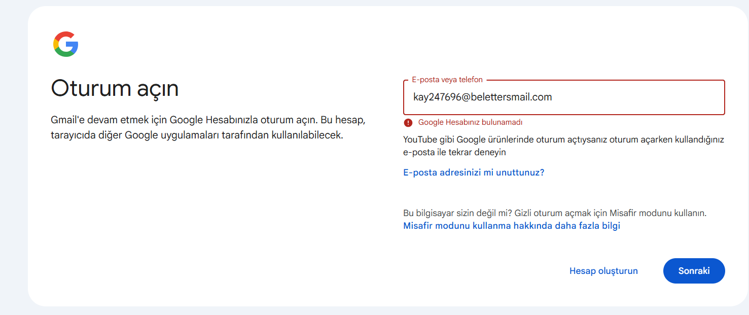Viewport: 749px width, 315px height.
Task: Click the red error icon
Action: tap(408, 122)
